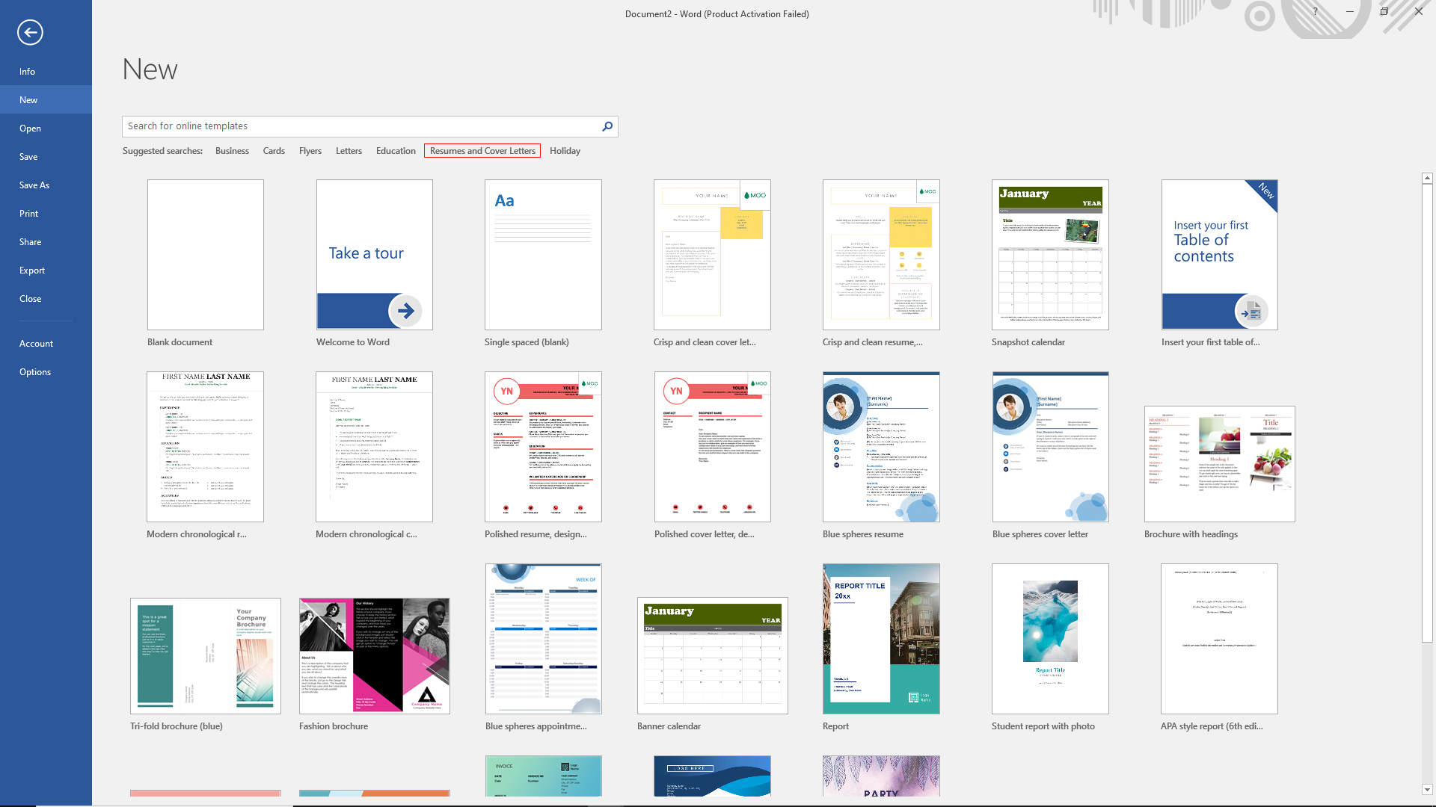The width and height of the screenshot is (1436, 807).
Task: Open the teal Invoice template thumbnail
Action: [x=543, y=776]
